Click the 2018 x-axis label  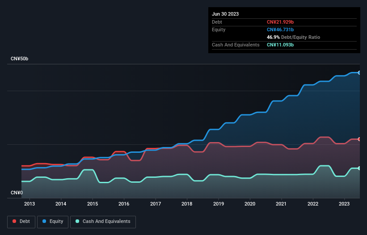187,204
